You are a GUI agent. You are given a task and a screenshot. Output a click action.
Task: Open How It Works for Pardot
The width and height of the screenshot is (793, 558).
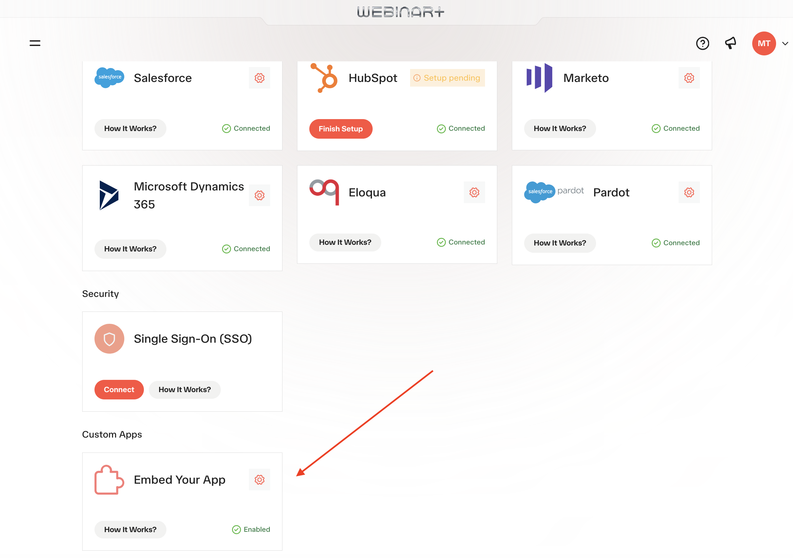(560, 243)
